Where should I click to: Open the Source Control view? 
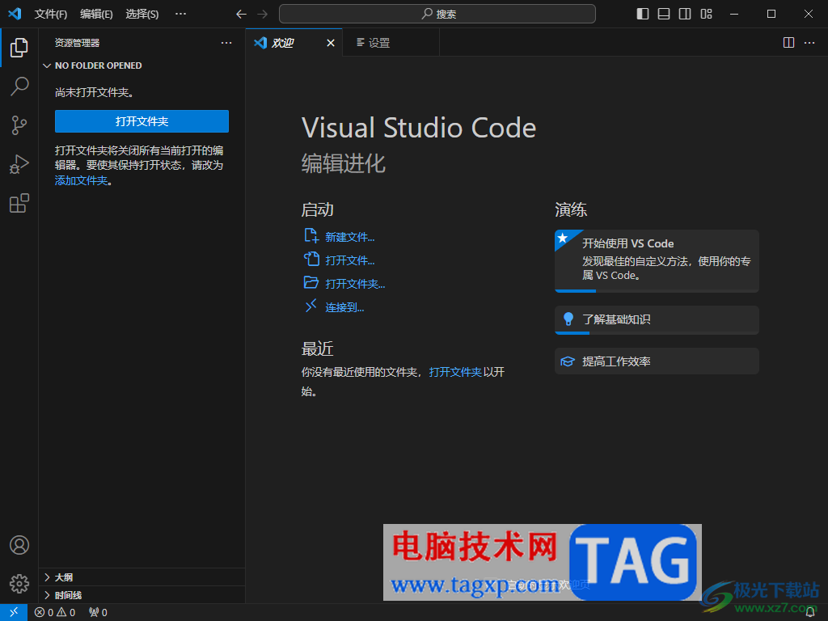19,125
